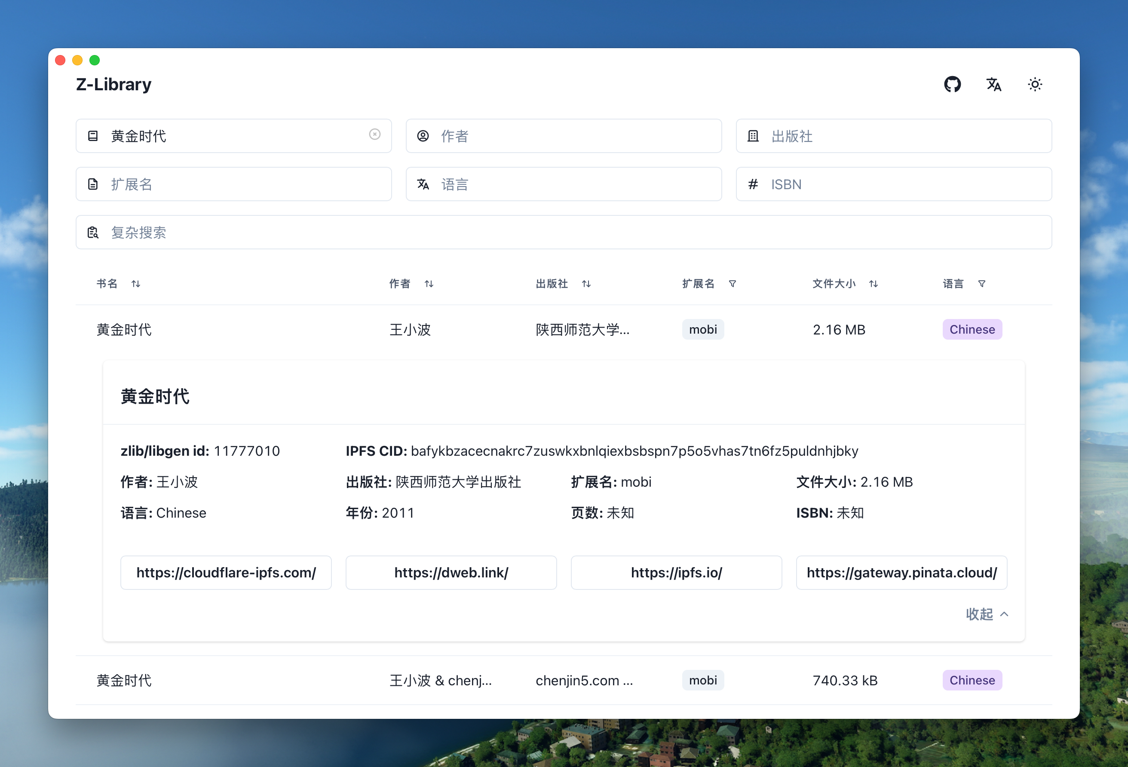Open the dweb.link gateway button
This screenshot has width=1128, height=767.
(x=451, y=573)
